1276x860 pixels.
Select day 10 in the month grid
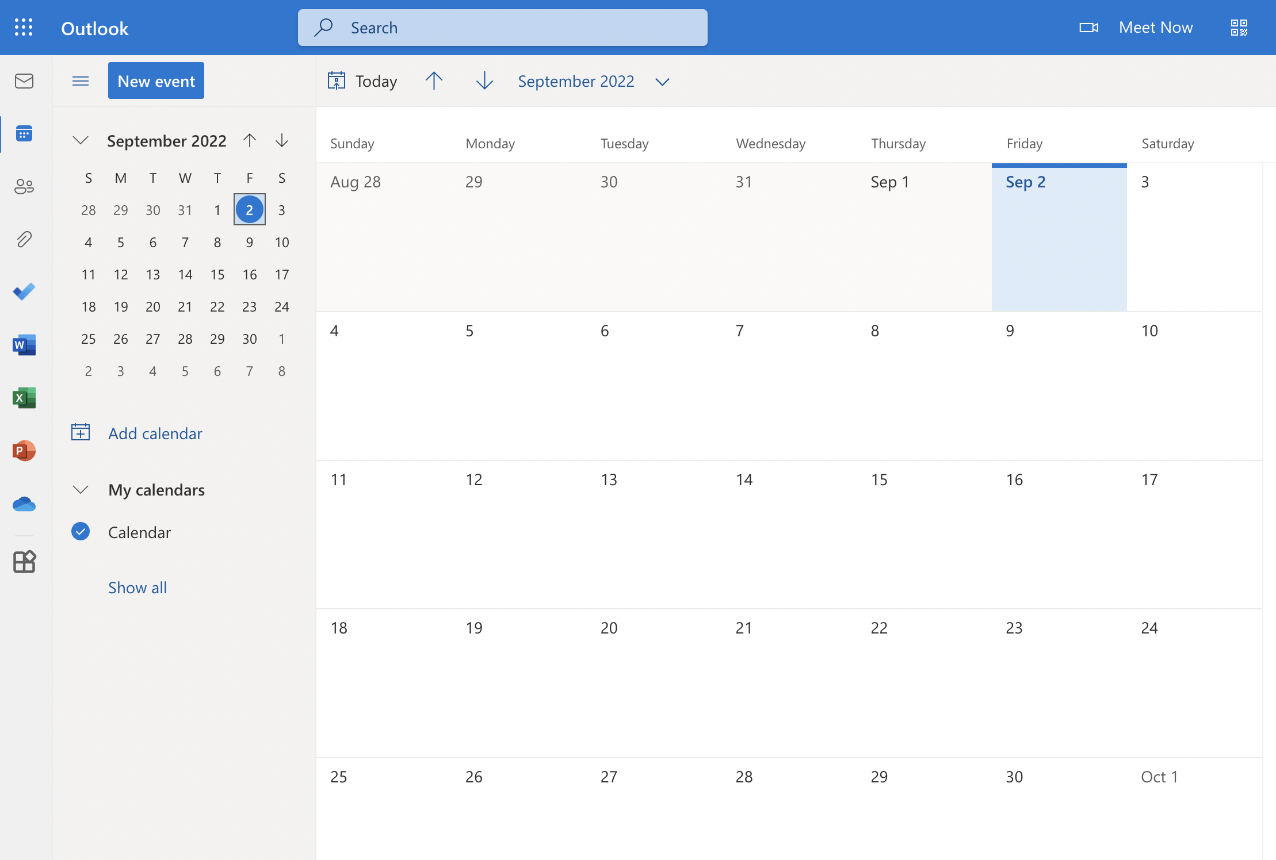[x=1195, y=386]
